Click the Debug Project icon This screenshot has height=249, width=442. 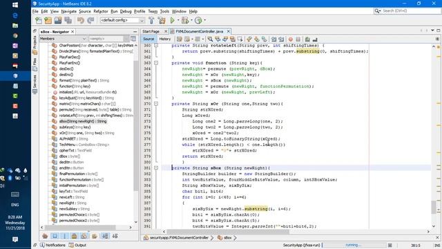pos(185,20)
